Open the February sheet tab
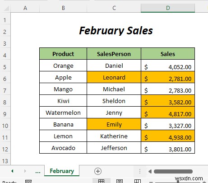 tap(62, 171)
